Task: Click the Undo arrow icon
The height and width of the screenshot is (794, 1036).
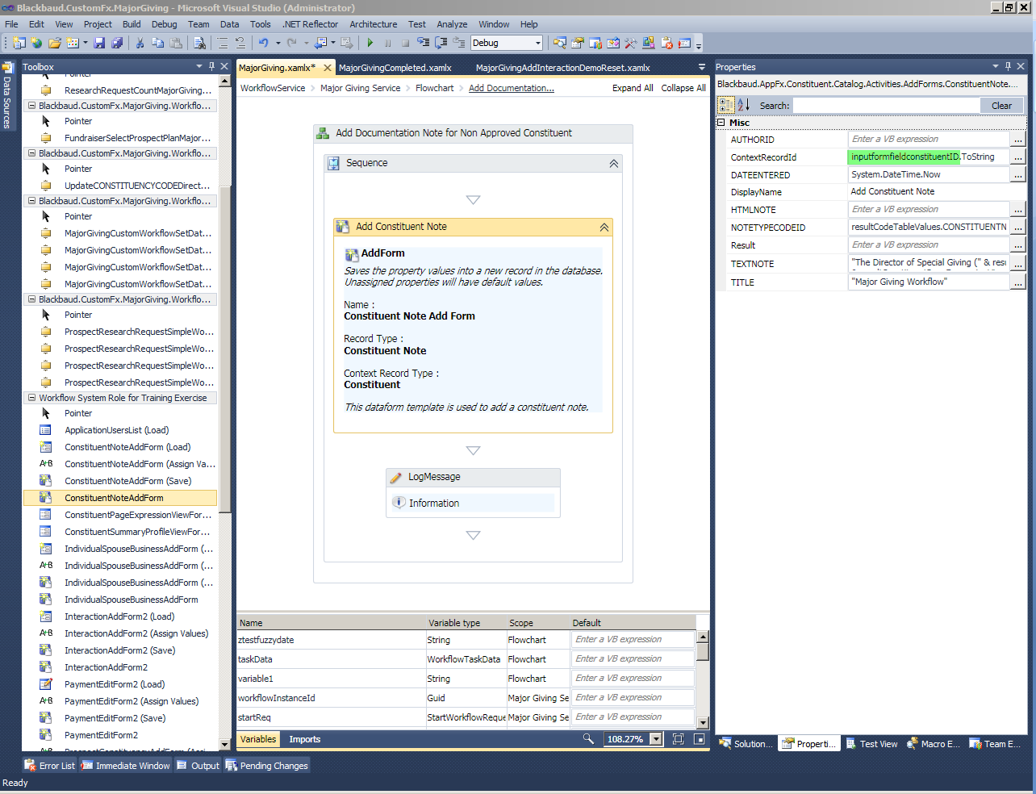Action: (x=263, y=43)
